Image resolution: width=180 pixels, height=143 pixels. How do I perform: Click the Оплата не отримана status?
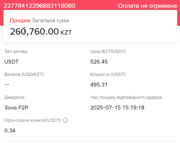pos(147,6)
